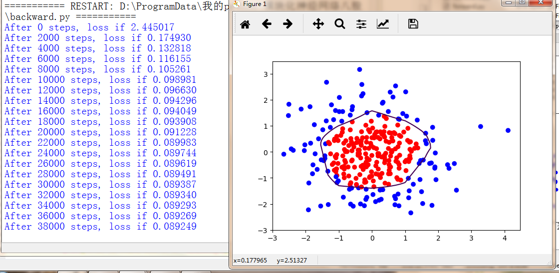The height and width of the screenshot is (273, 559).
Task: Click the Home reset view icon
Action: pyautogui.click(x=245, y=24)
